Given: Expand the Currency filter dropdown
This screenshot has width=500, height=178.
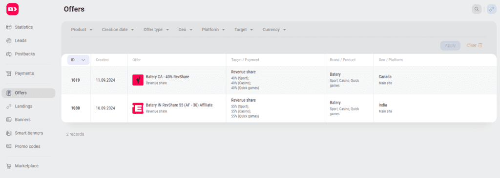Looking at the screenshot, I should tap(274, 30).
